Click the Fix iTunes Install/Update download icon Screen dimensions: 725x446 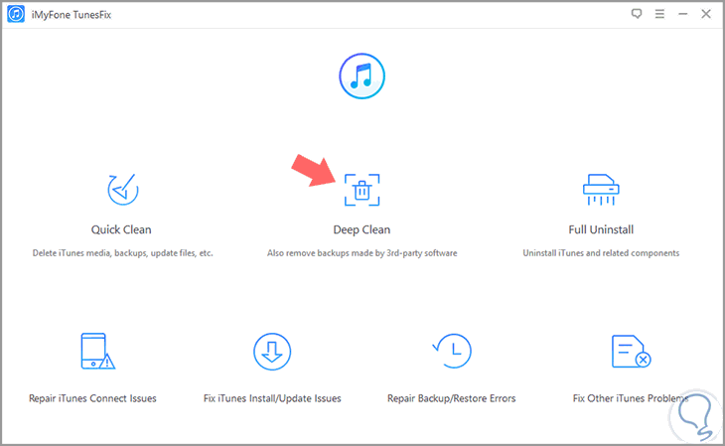coord(272,352)
